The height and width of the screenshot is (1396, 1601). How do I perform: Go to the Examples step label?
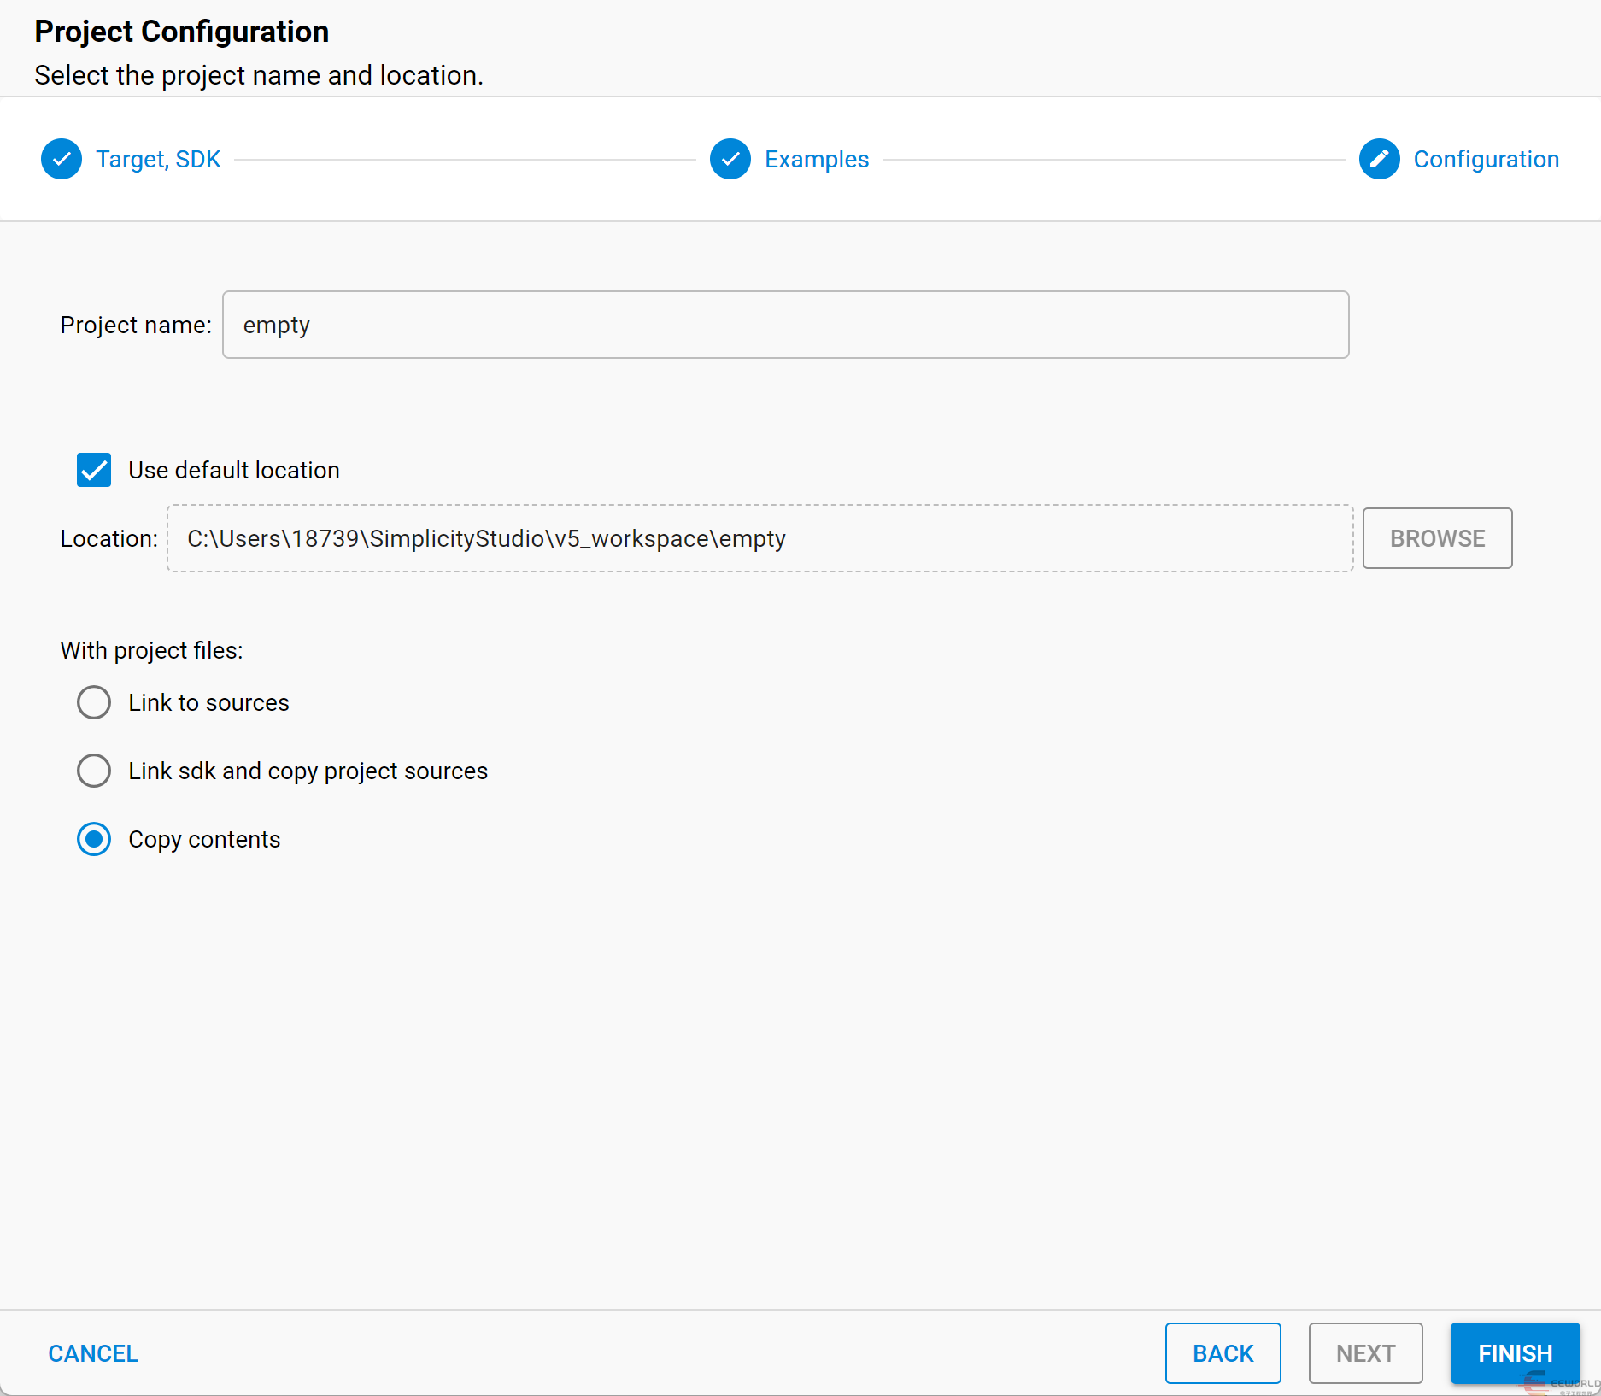coord(817,159)
